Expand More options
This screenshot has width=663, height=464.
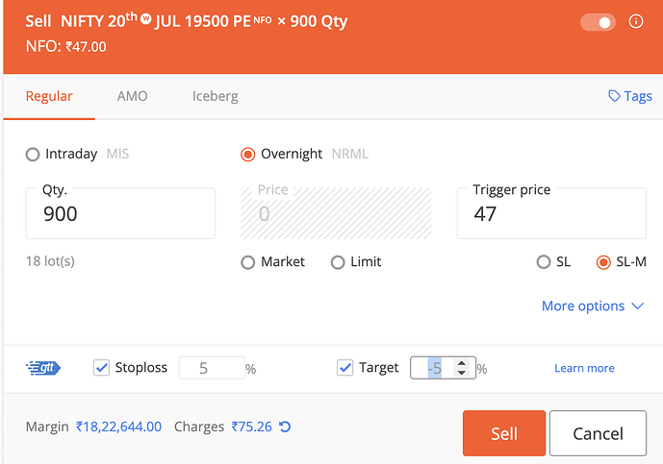pos(593,306)
